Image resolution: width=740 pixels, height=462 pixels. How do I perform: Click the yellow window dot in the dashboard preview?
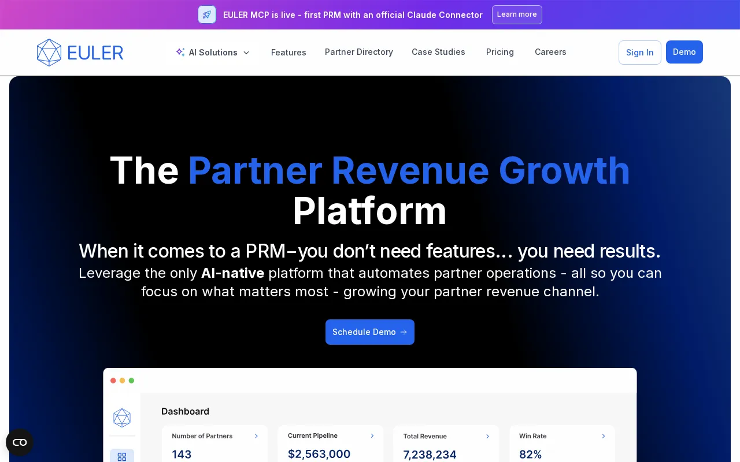click(x=123, y=381)
